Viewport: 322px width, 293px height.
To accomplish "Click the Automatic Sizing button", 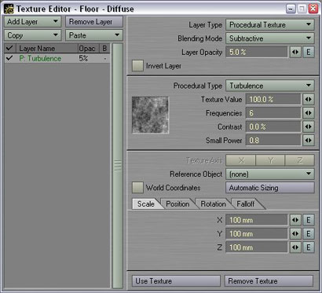I will (269, 188).
